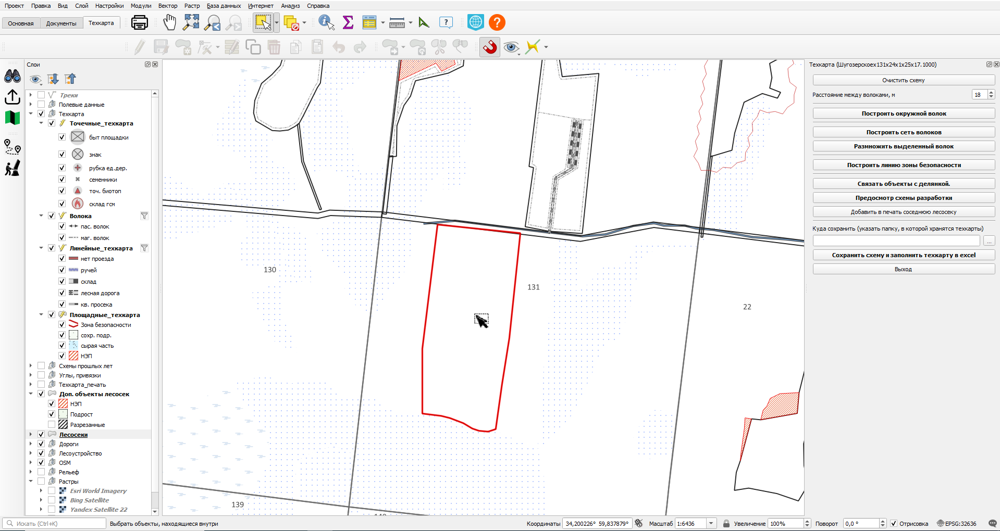The height and width of the screenshot is (531, 1000).
Task: Click the Statistical Summary sigma icon
Action: point(348,22)
